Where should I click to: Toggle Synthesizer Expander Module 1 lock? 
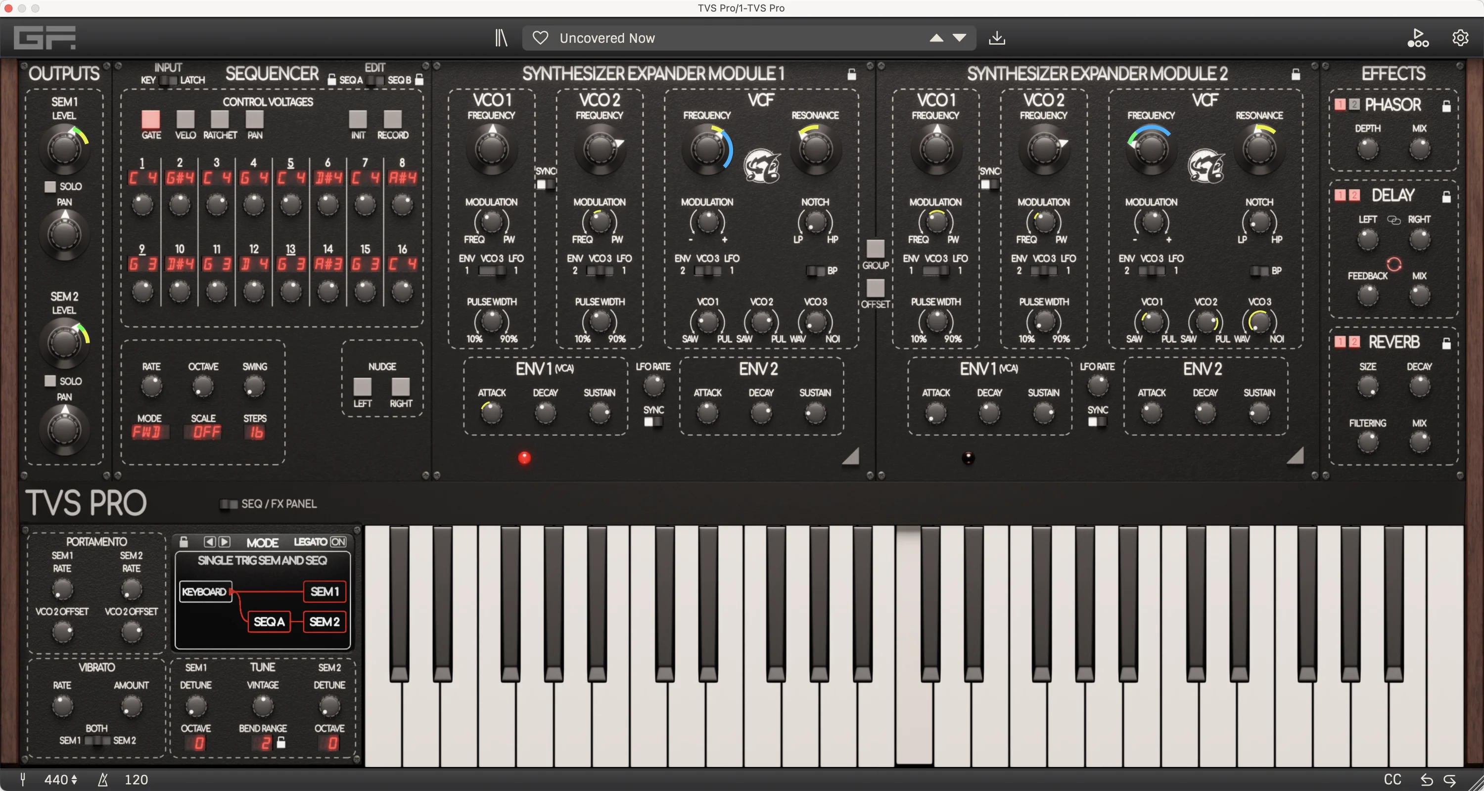click(x=851, y=74)
